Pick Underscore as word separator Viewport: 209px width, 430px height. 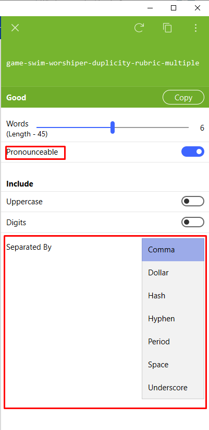(173, 388)
